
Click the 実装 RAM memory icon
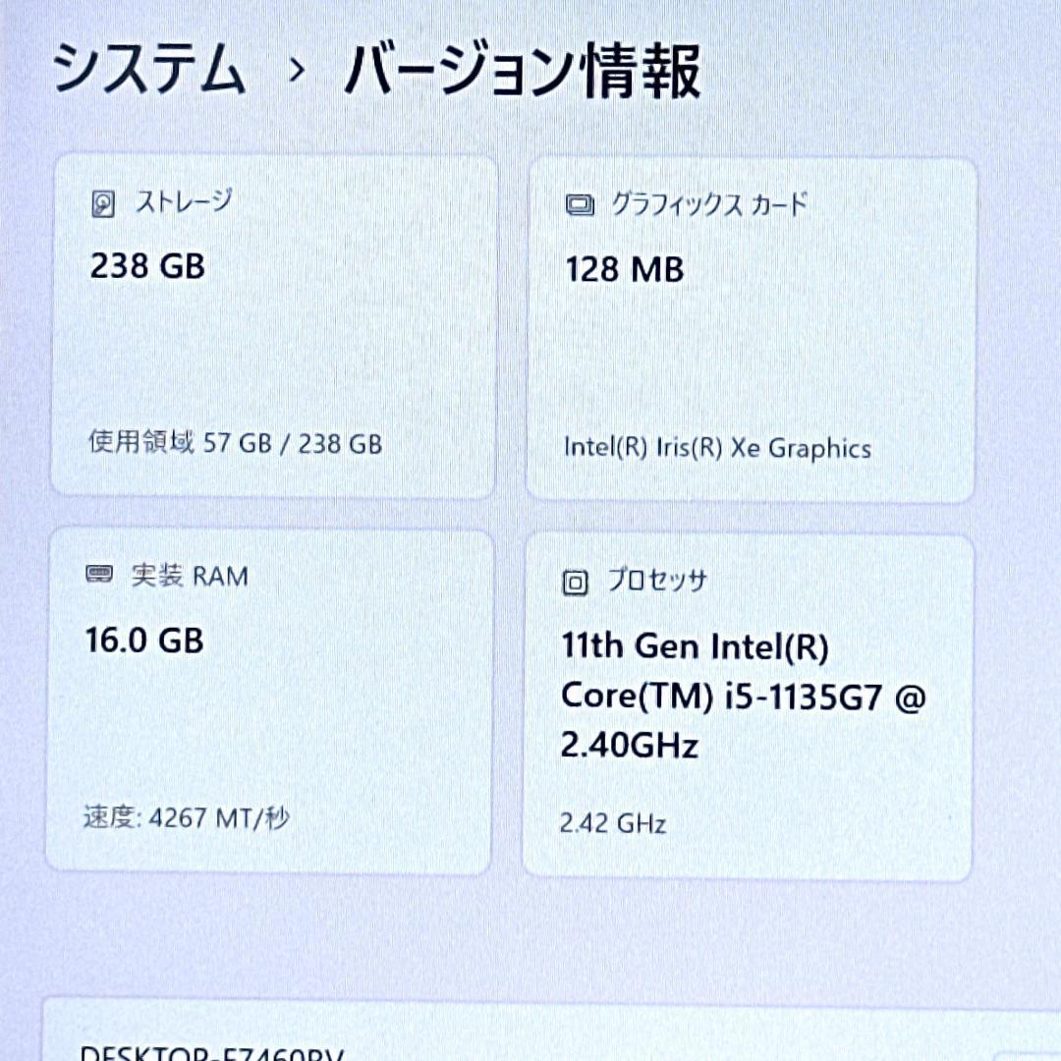[101, 577]
